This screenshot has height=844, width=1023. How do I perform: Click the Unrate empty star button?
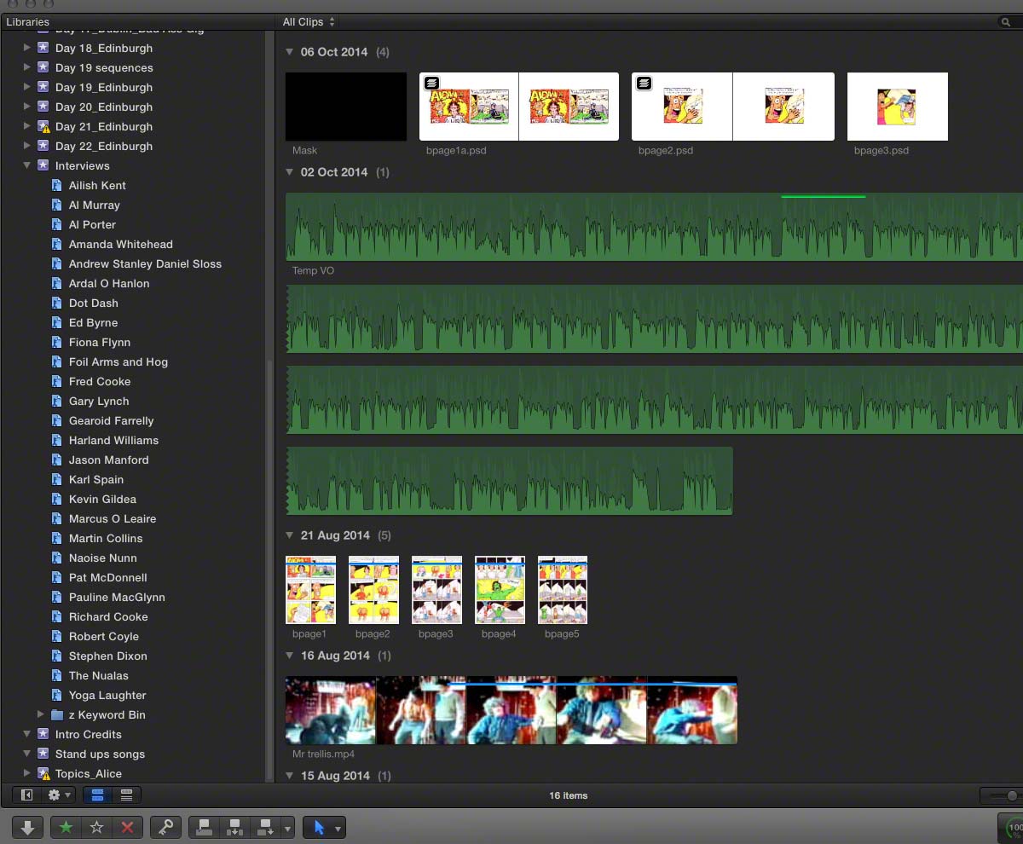(x=96, y=827)
